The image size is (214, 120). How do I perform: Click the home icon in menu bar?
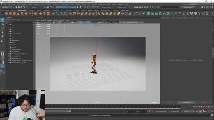[2, 4]
